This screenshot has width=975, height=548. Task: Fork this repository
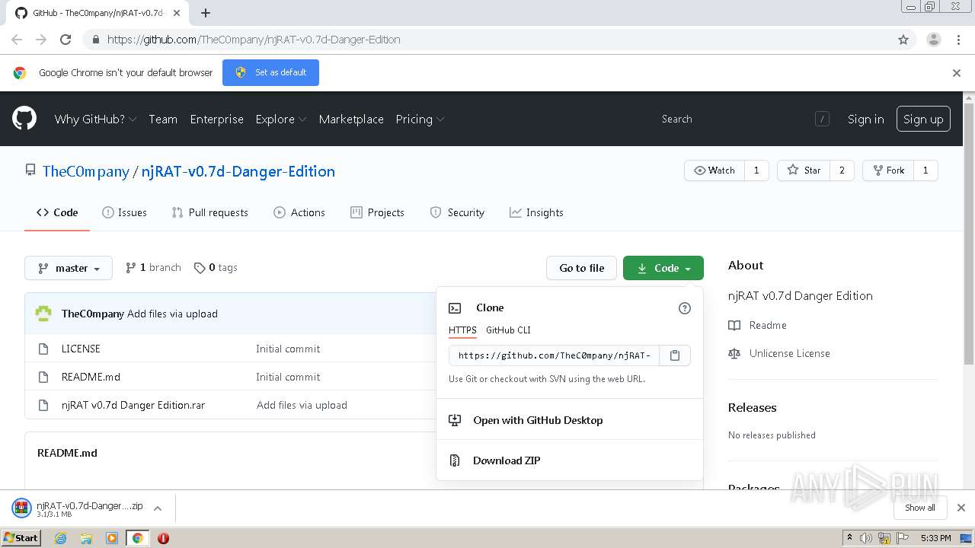click(888, 170)
